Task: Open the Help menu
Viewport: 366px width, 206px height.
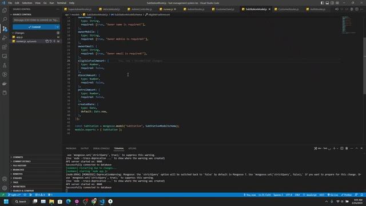Action: (x=71, y=3)
